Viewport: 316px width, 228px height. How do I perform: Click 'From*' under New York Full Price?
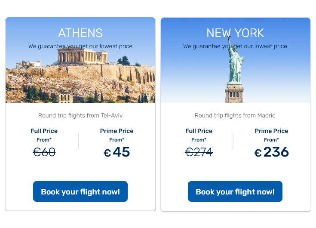coord(199,140)
